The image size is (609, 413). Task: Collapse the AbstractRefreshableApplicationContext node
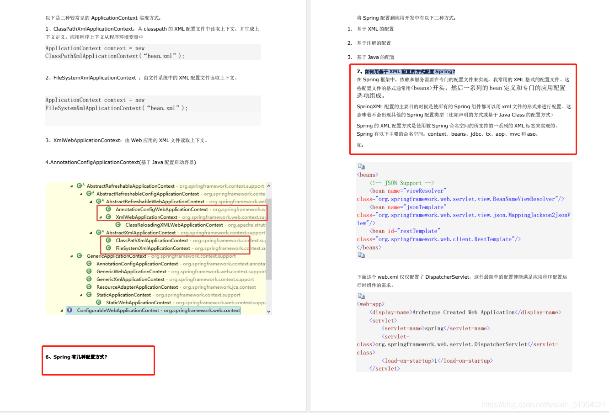pos(71,186)
